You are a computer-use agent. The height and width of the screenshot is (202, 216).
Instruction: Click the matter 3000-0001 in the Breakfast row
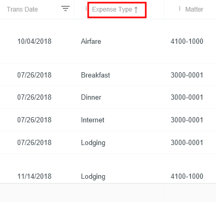pyautogui.click(x=187, y=75)
